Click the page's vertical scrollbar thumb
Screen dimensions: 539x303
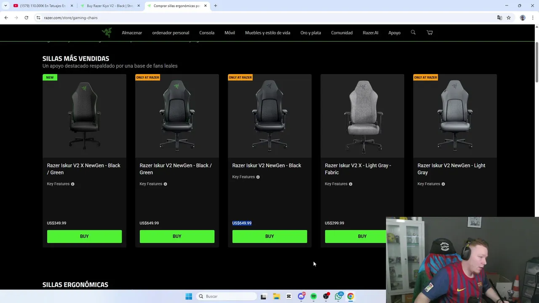[537, 62]
